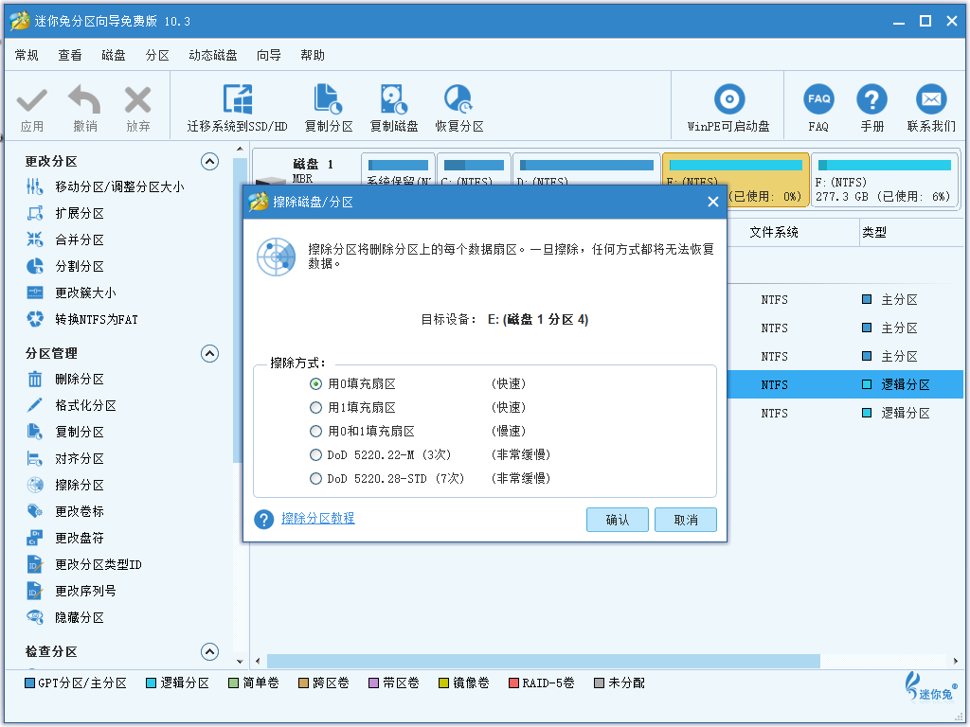Click sidebar Copy Partition (复制分区) entry
Screen dimensions: 970x727
click(x=65, y=432)
